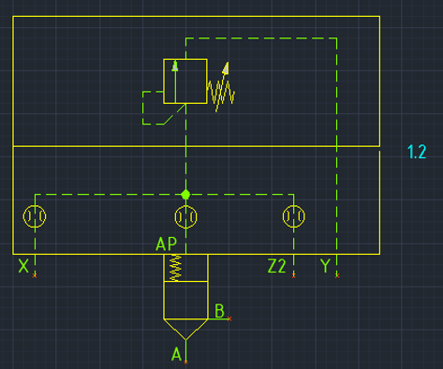This screenshot has width=443, height=369.
Task: Click the Z2 port label
Action: click(x=277, y=266)
